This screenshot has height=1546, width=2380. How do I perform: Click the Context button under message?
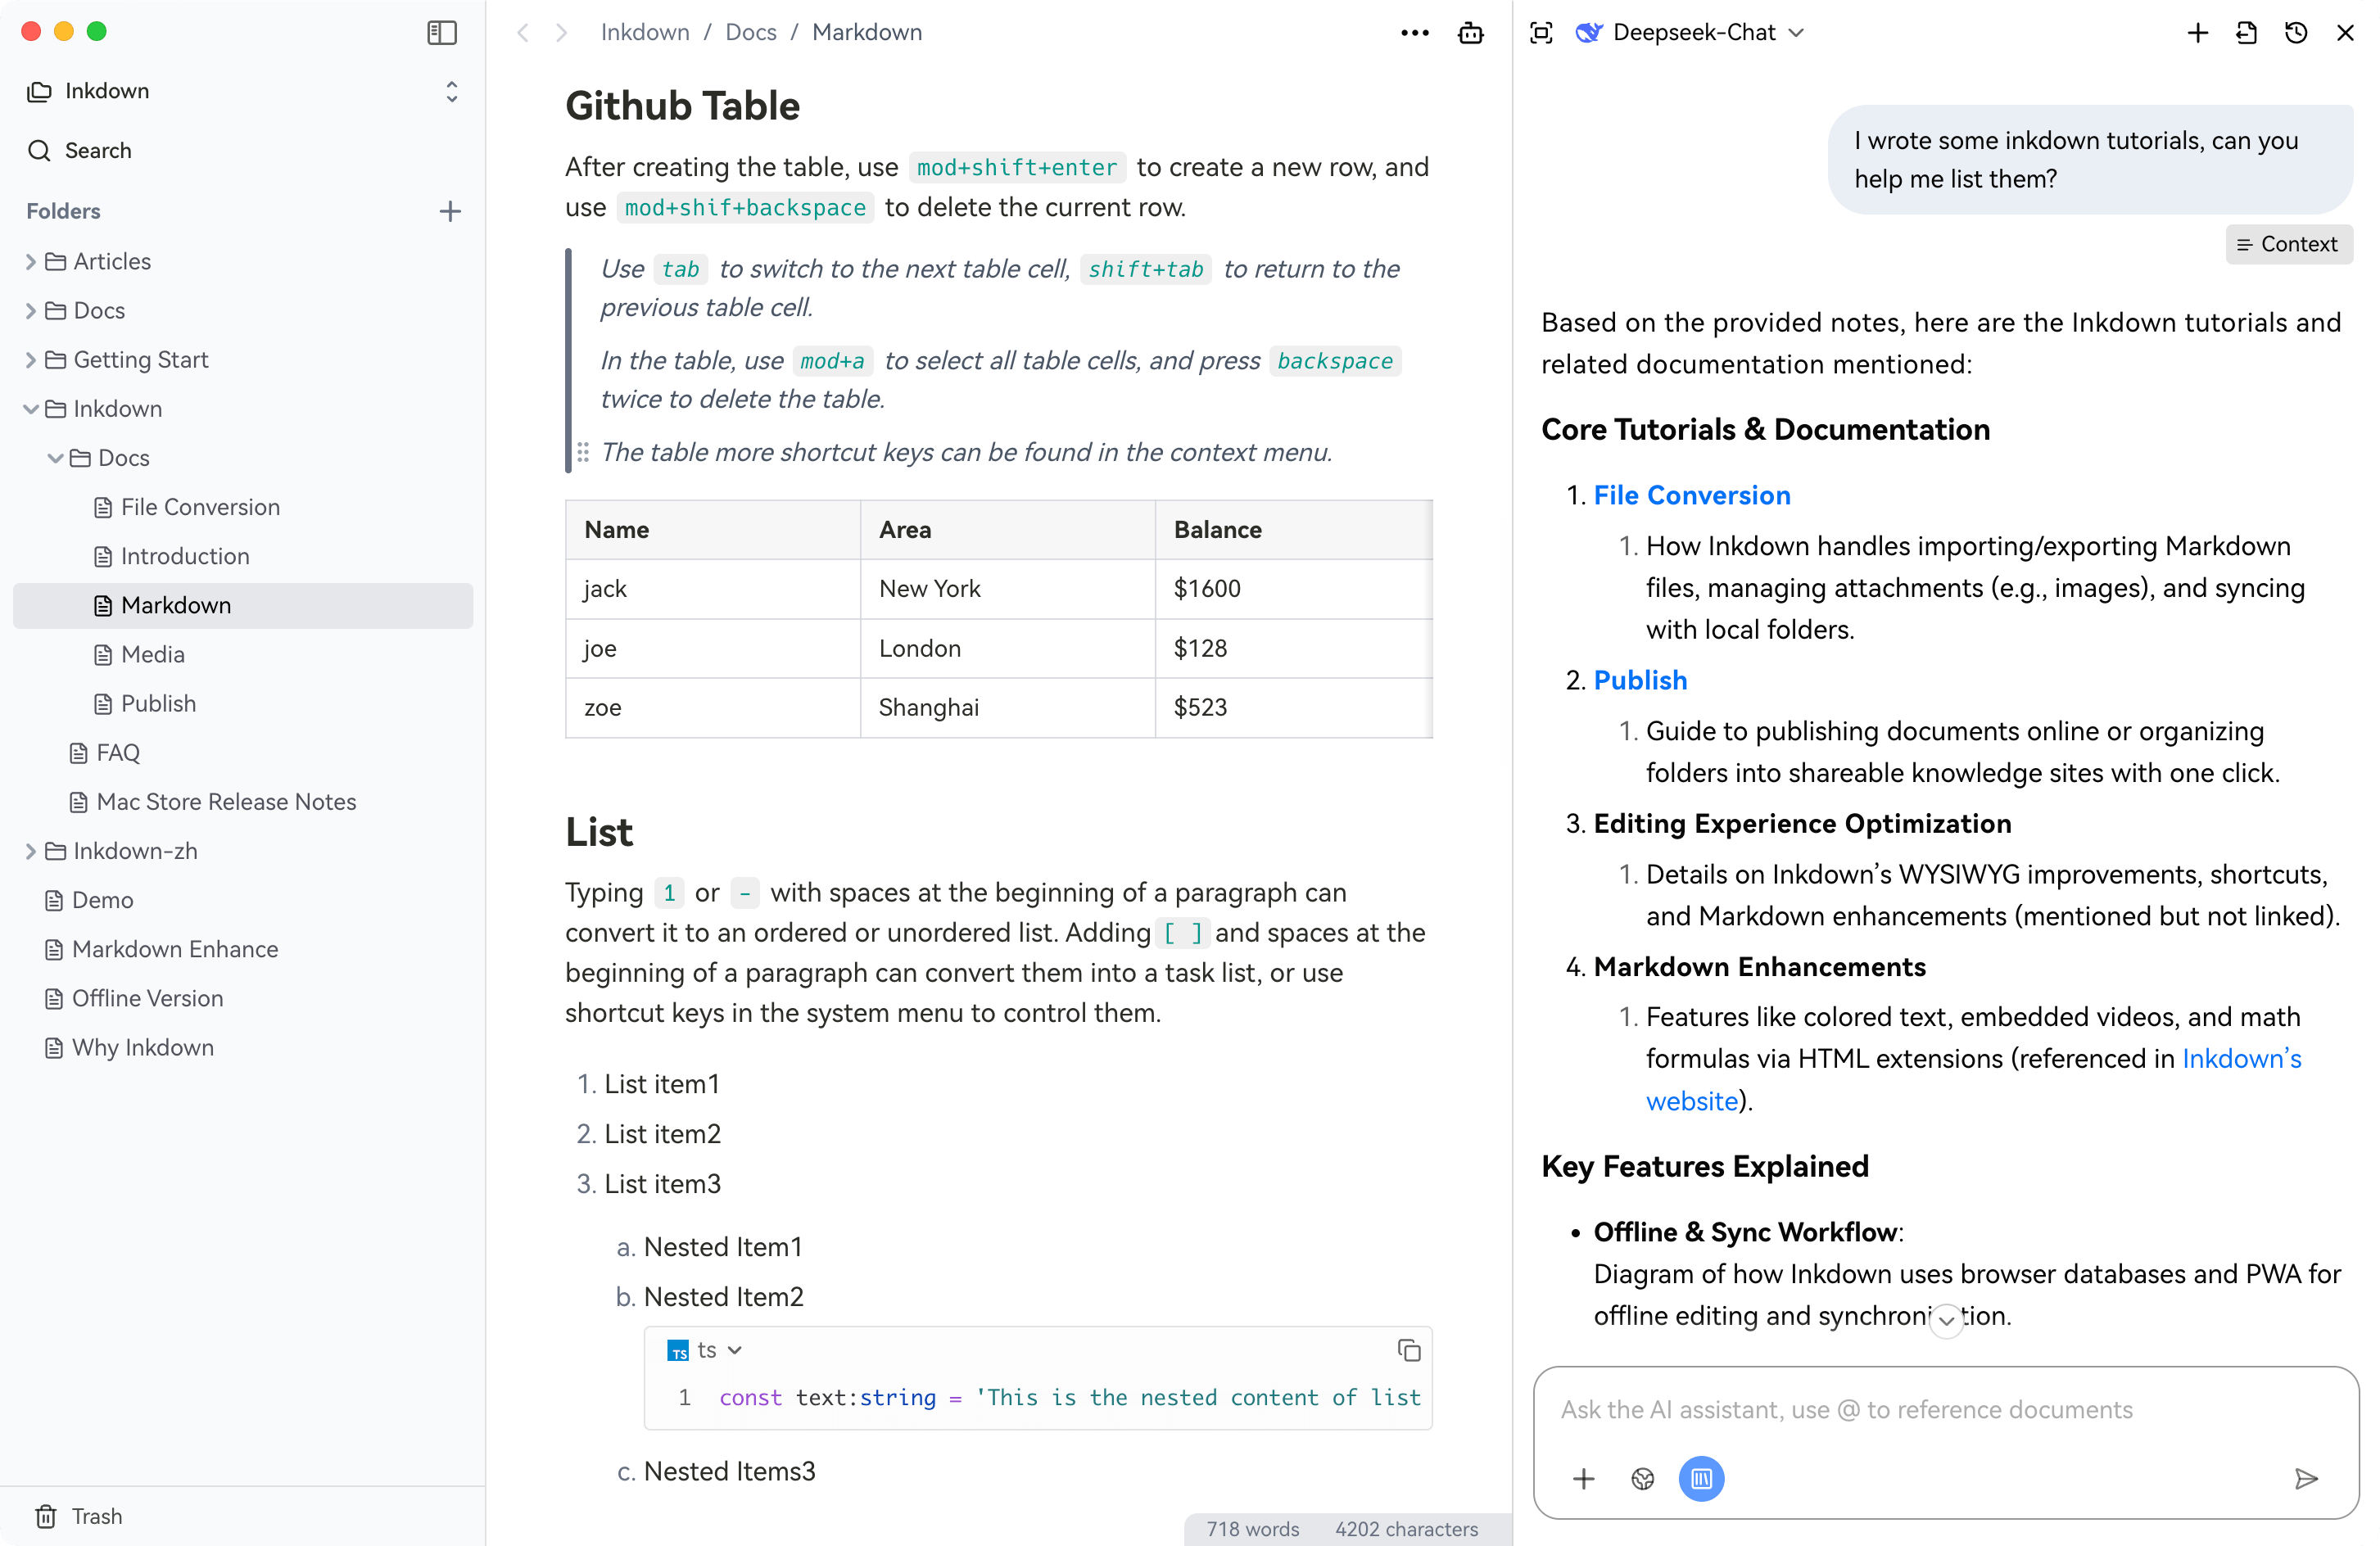pos(2288,244)
